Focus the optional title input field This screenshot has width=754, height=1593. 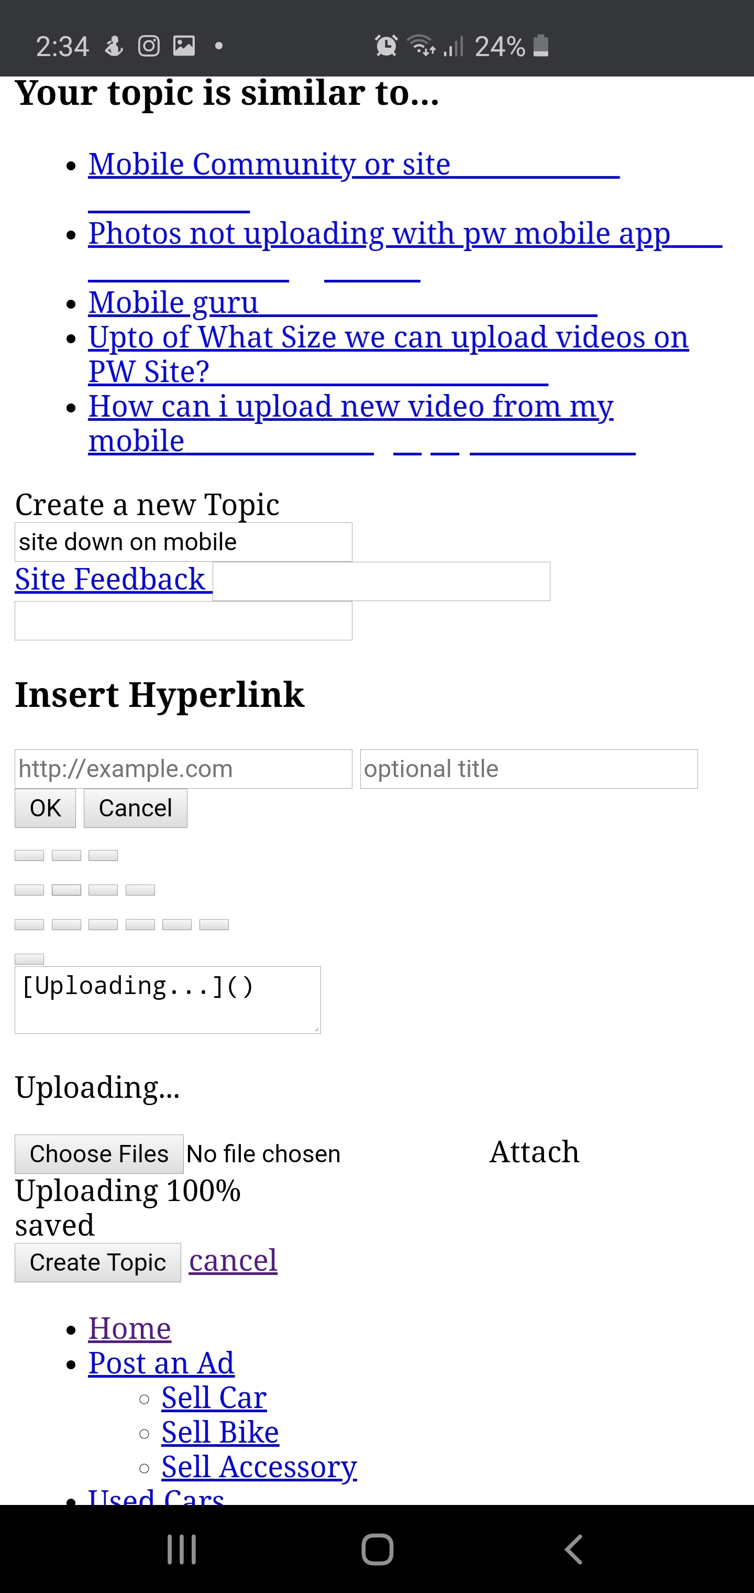coord(529,769)
